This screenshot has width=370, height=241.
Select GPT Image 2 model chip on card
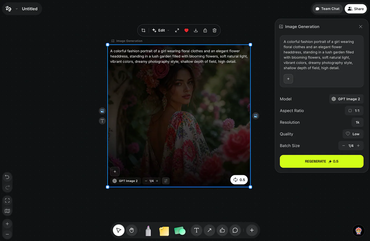click(125, 181)
